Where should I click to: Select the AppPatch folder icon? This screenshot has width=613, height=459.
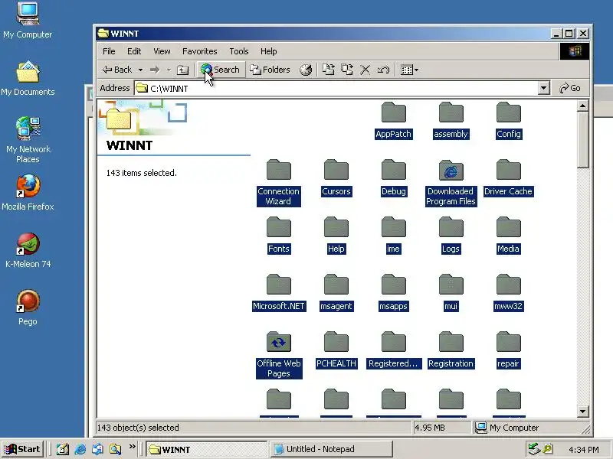click(x=393, y=112)
